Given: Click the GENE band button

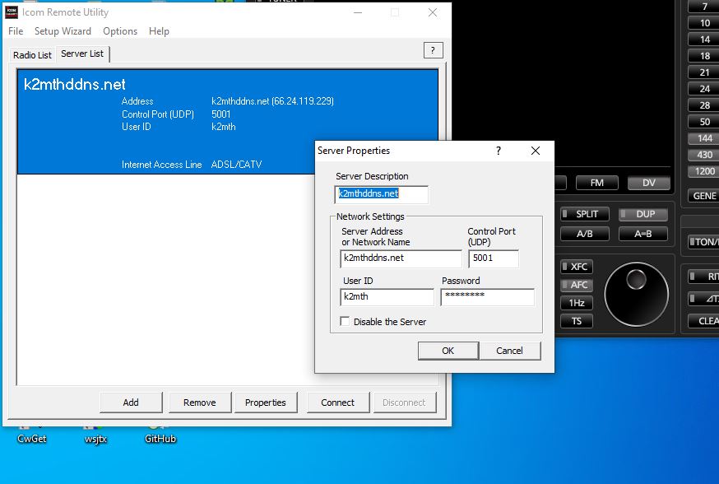Looking at the screenshot, I should click(x=704, y=196).
